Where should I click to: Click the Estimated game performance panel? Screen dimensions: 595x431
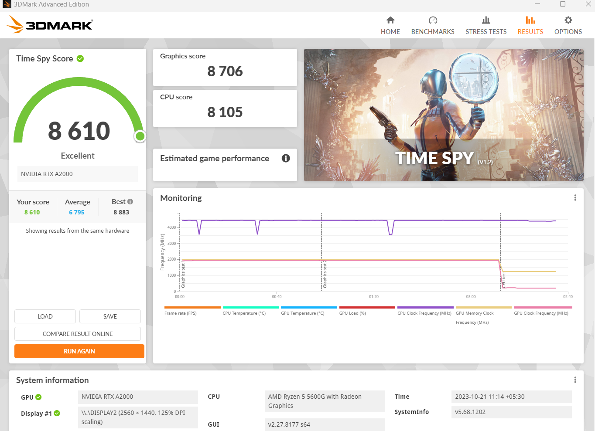pos(225,165)
